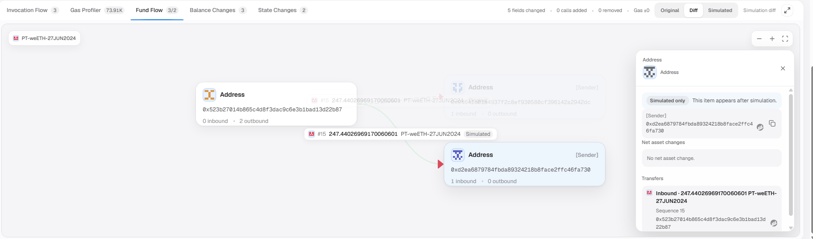
Task: Zoom out the fund flow graph
Action: [x=759, y=39]
